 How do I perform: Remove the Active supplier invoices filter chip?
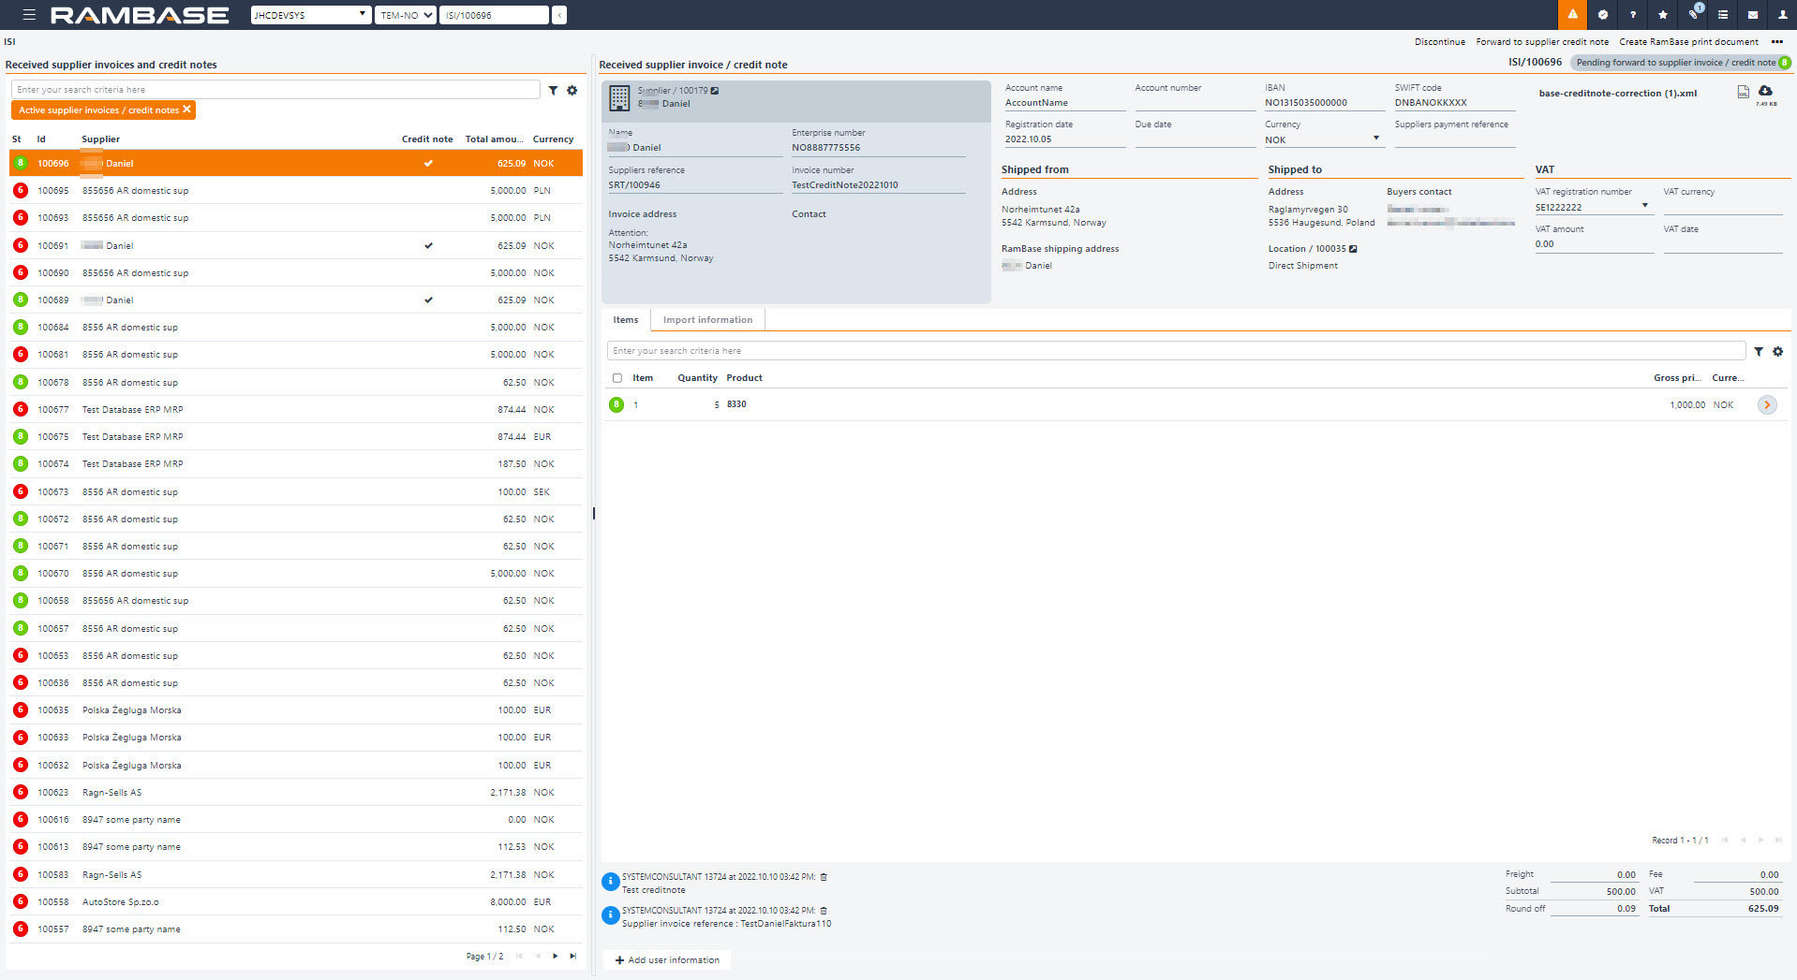pyautogui.click(x=187, y=110)
